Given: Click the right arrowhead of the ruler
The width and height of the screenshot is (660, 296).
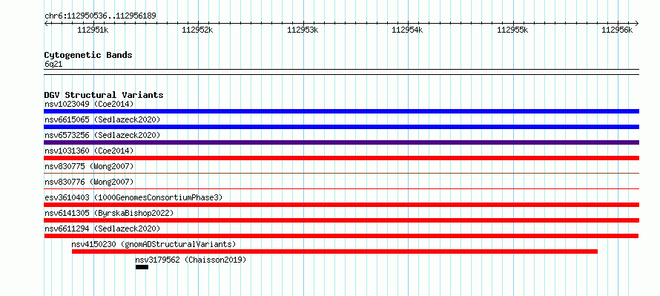Looking at the screenshot, I should point(637,23).
